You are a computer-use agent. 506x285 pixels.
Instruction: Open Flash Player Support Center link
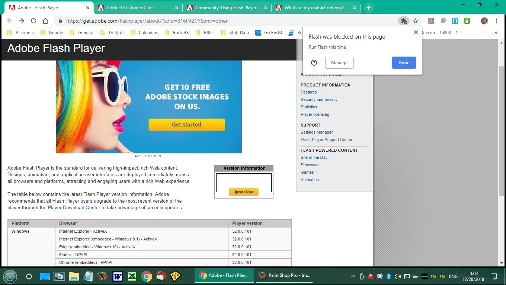click(x=326, y=140)
